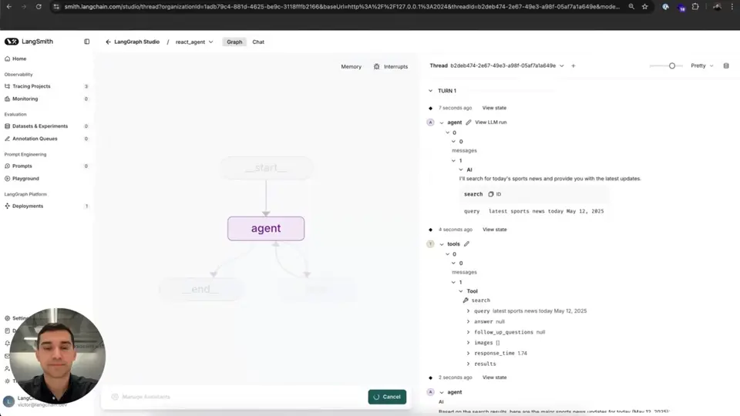Click the detail level slider handle
Viewport: 740px width, 416px height.
672,66
